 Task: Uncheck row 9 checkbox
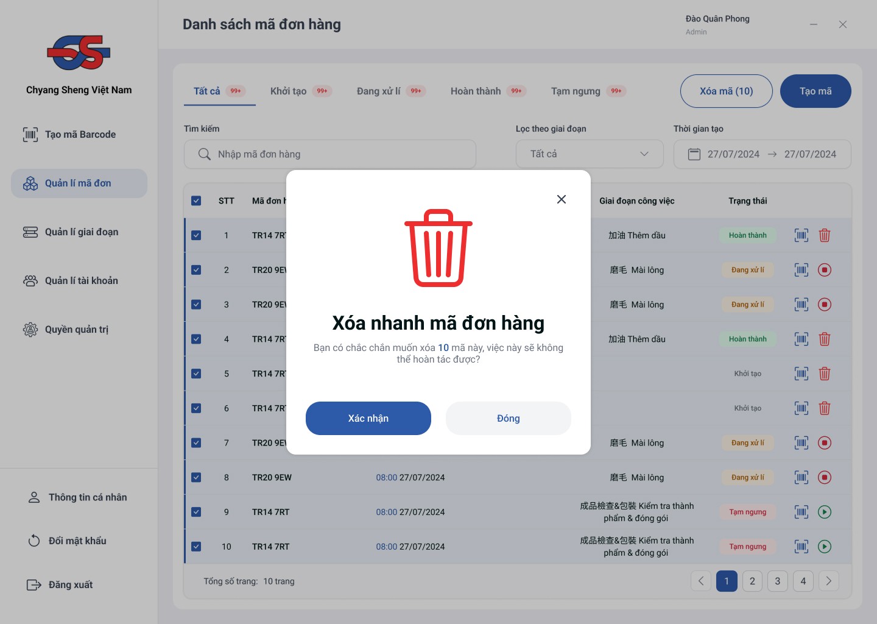196,512
